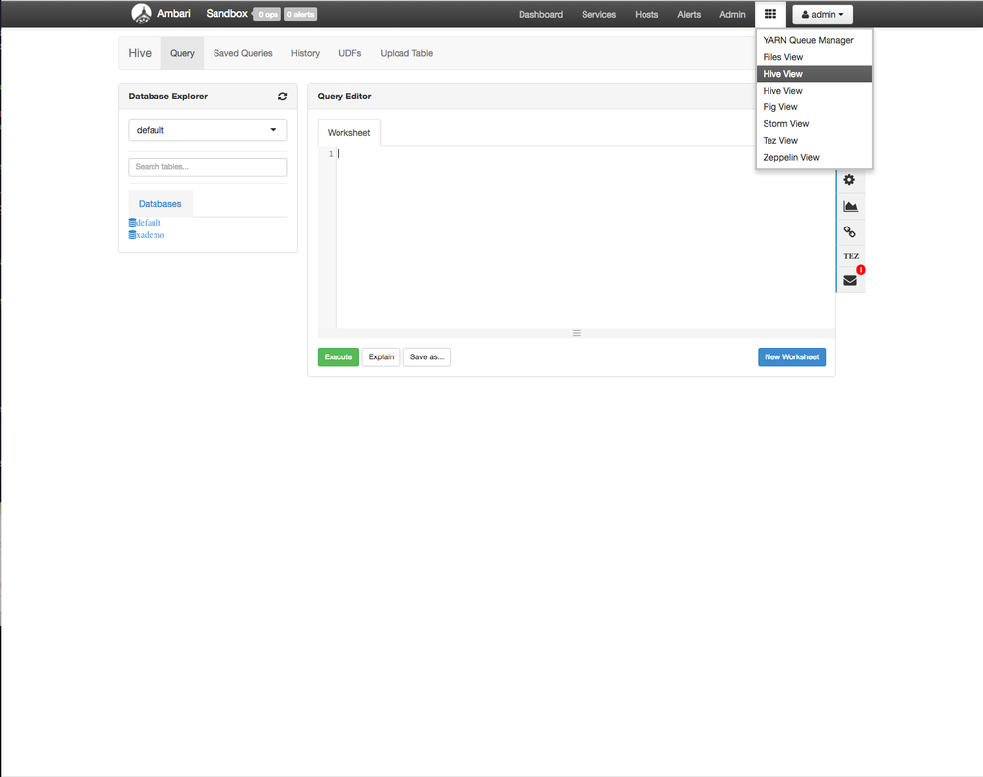Image resolution: width=983 pixels, height=777 pixels.
Task: Click into the query editor text area
Action: (x=585, y=237)
